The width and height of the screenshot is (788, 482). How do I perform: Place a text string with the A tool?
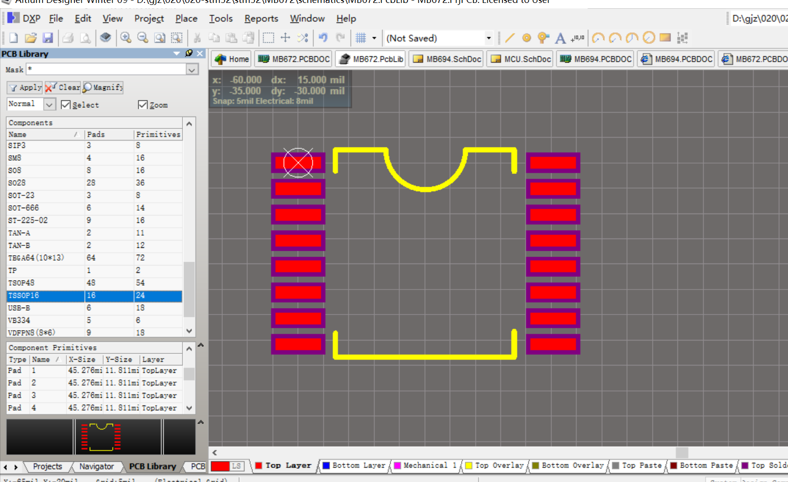tap(560, 38)
